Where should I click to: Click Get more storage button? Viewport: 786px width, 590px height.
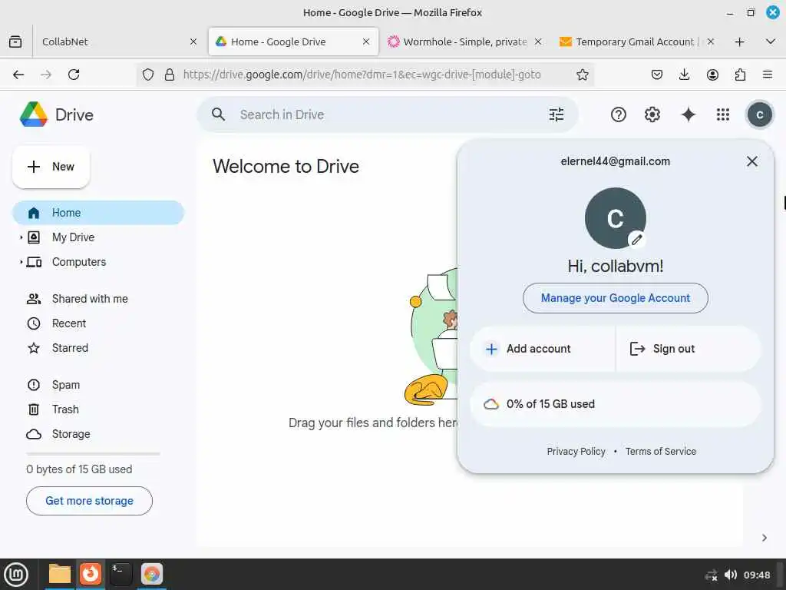89,501
